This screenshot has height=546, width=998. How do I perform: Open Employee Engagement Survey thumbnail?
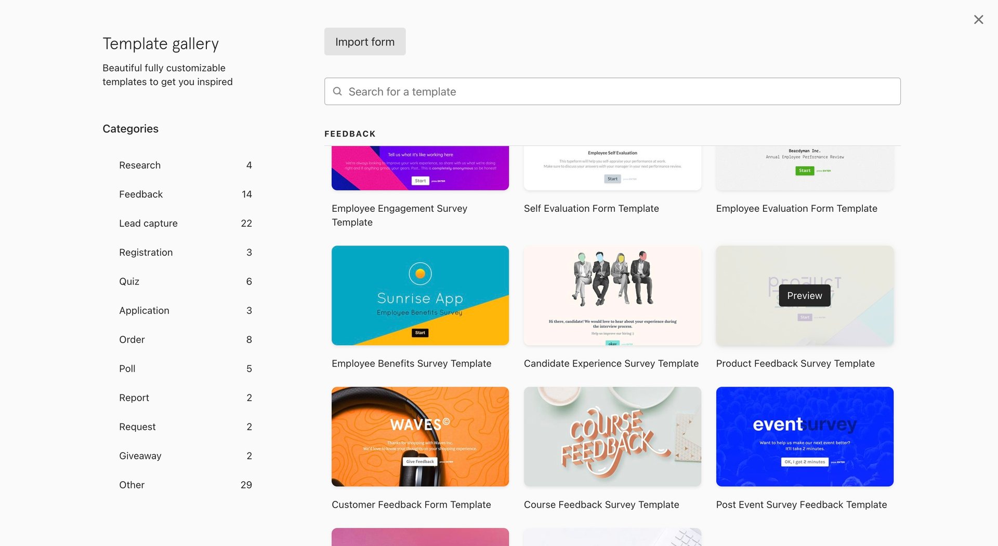point(420,168)
